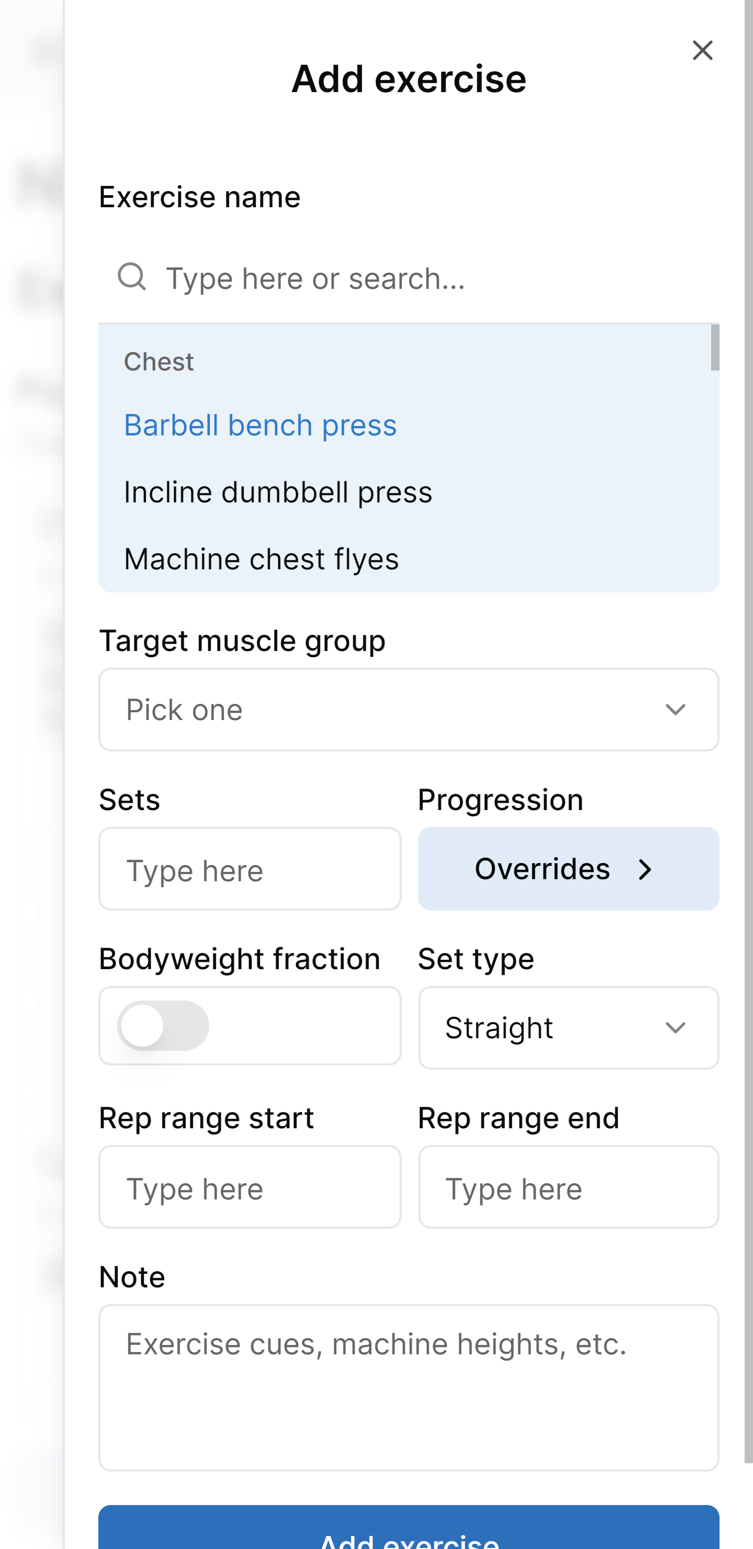This screenshot has width=753, height=1549.
Task: Click the Target muscle group chevron
Action: pyautogui.click(x=676, y=710)
